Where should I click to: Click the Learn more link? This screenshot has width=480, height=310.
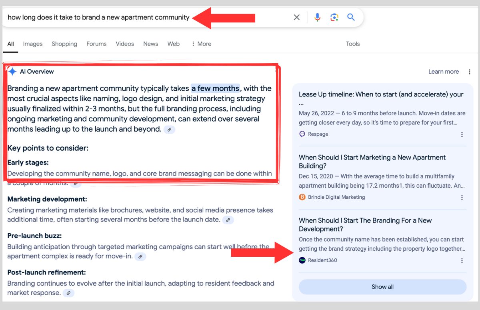pos(443,72)
